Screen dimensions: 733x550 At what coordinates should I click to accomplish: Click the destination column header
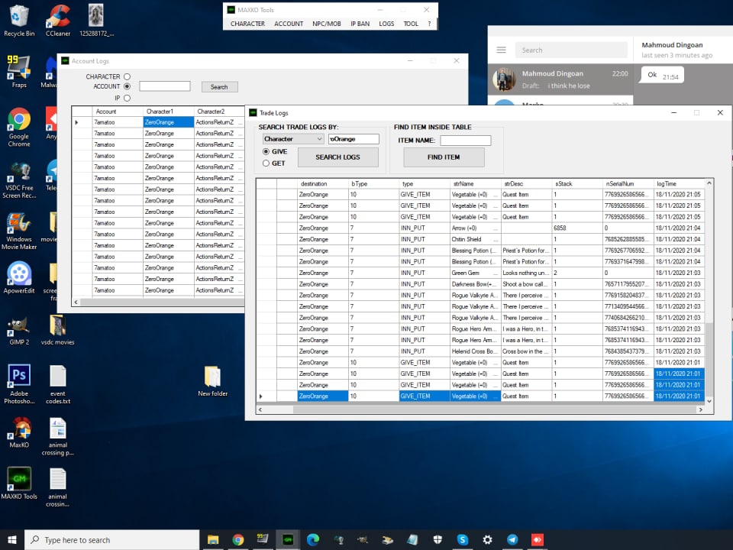point(323,184)
